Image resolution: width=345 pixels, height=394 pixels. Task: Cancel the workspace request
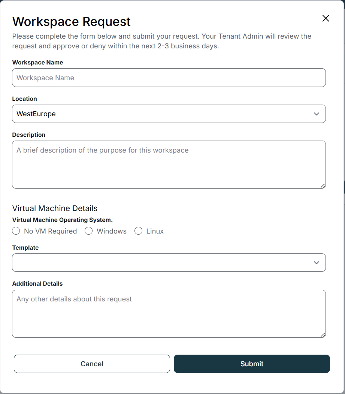tap(92, 364)
